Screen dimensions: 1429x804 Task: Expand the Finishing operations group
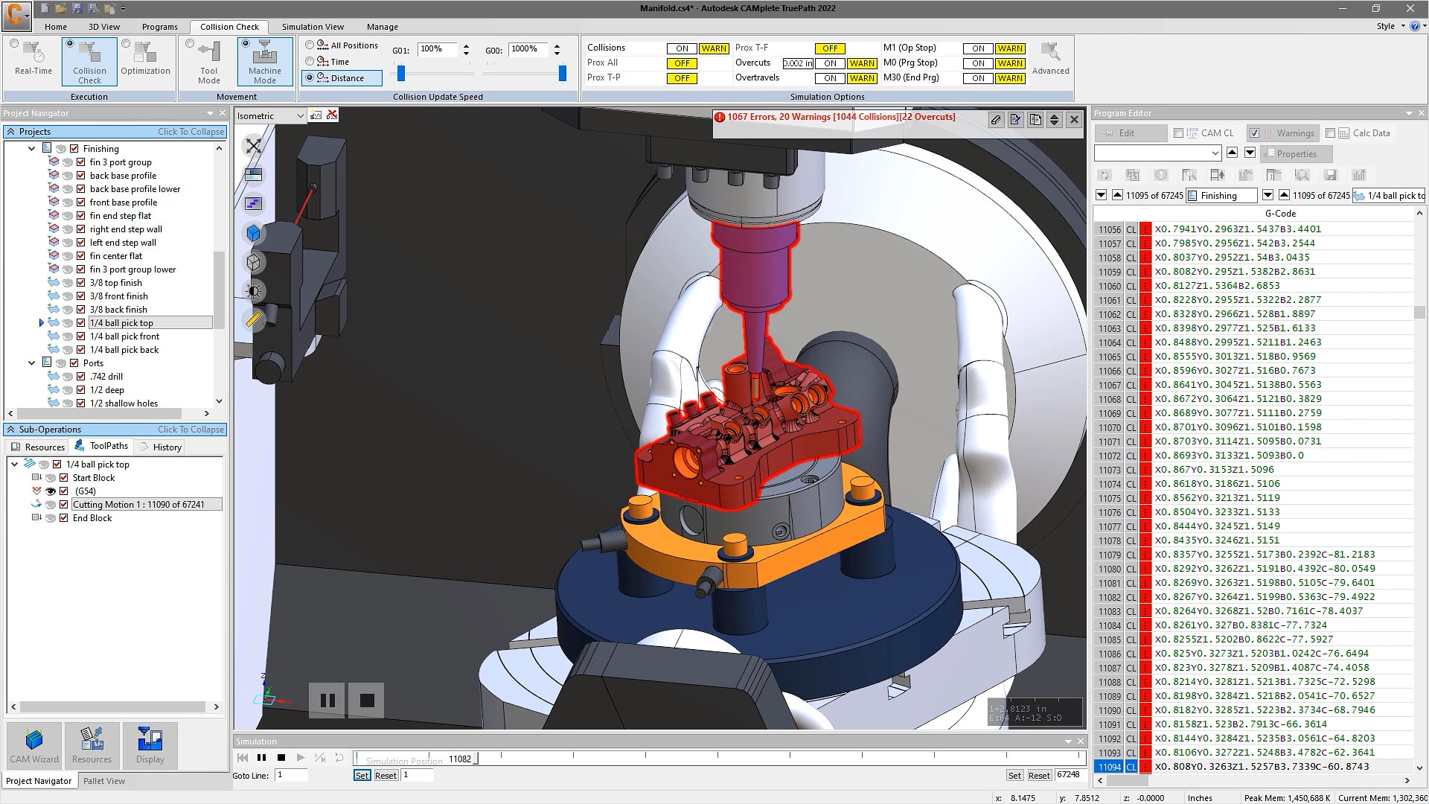[31, 148]
